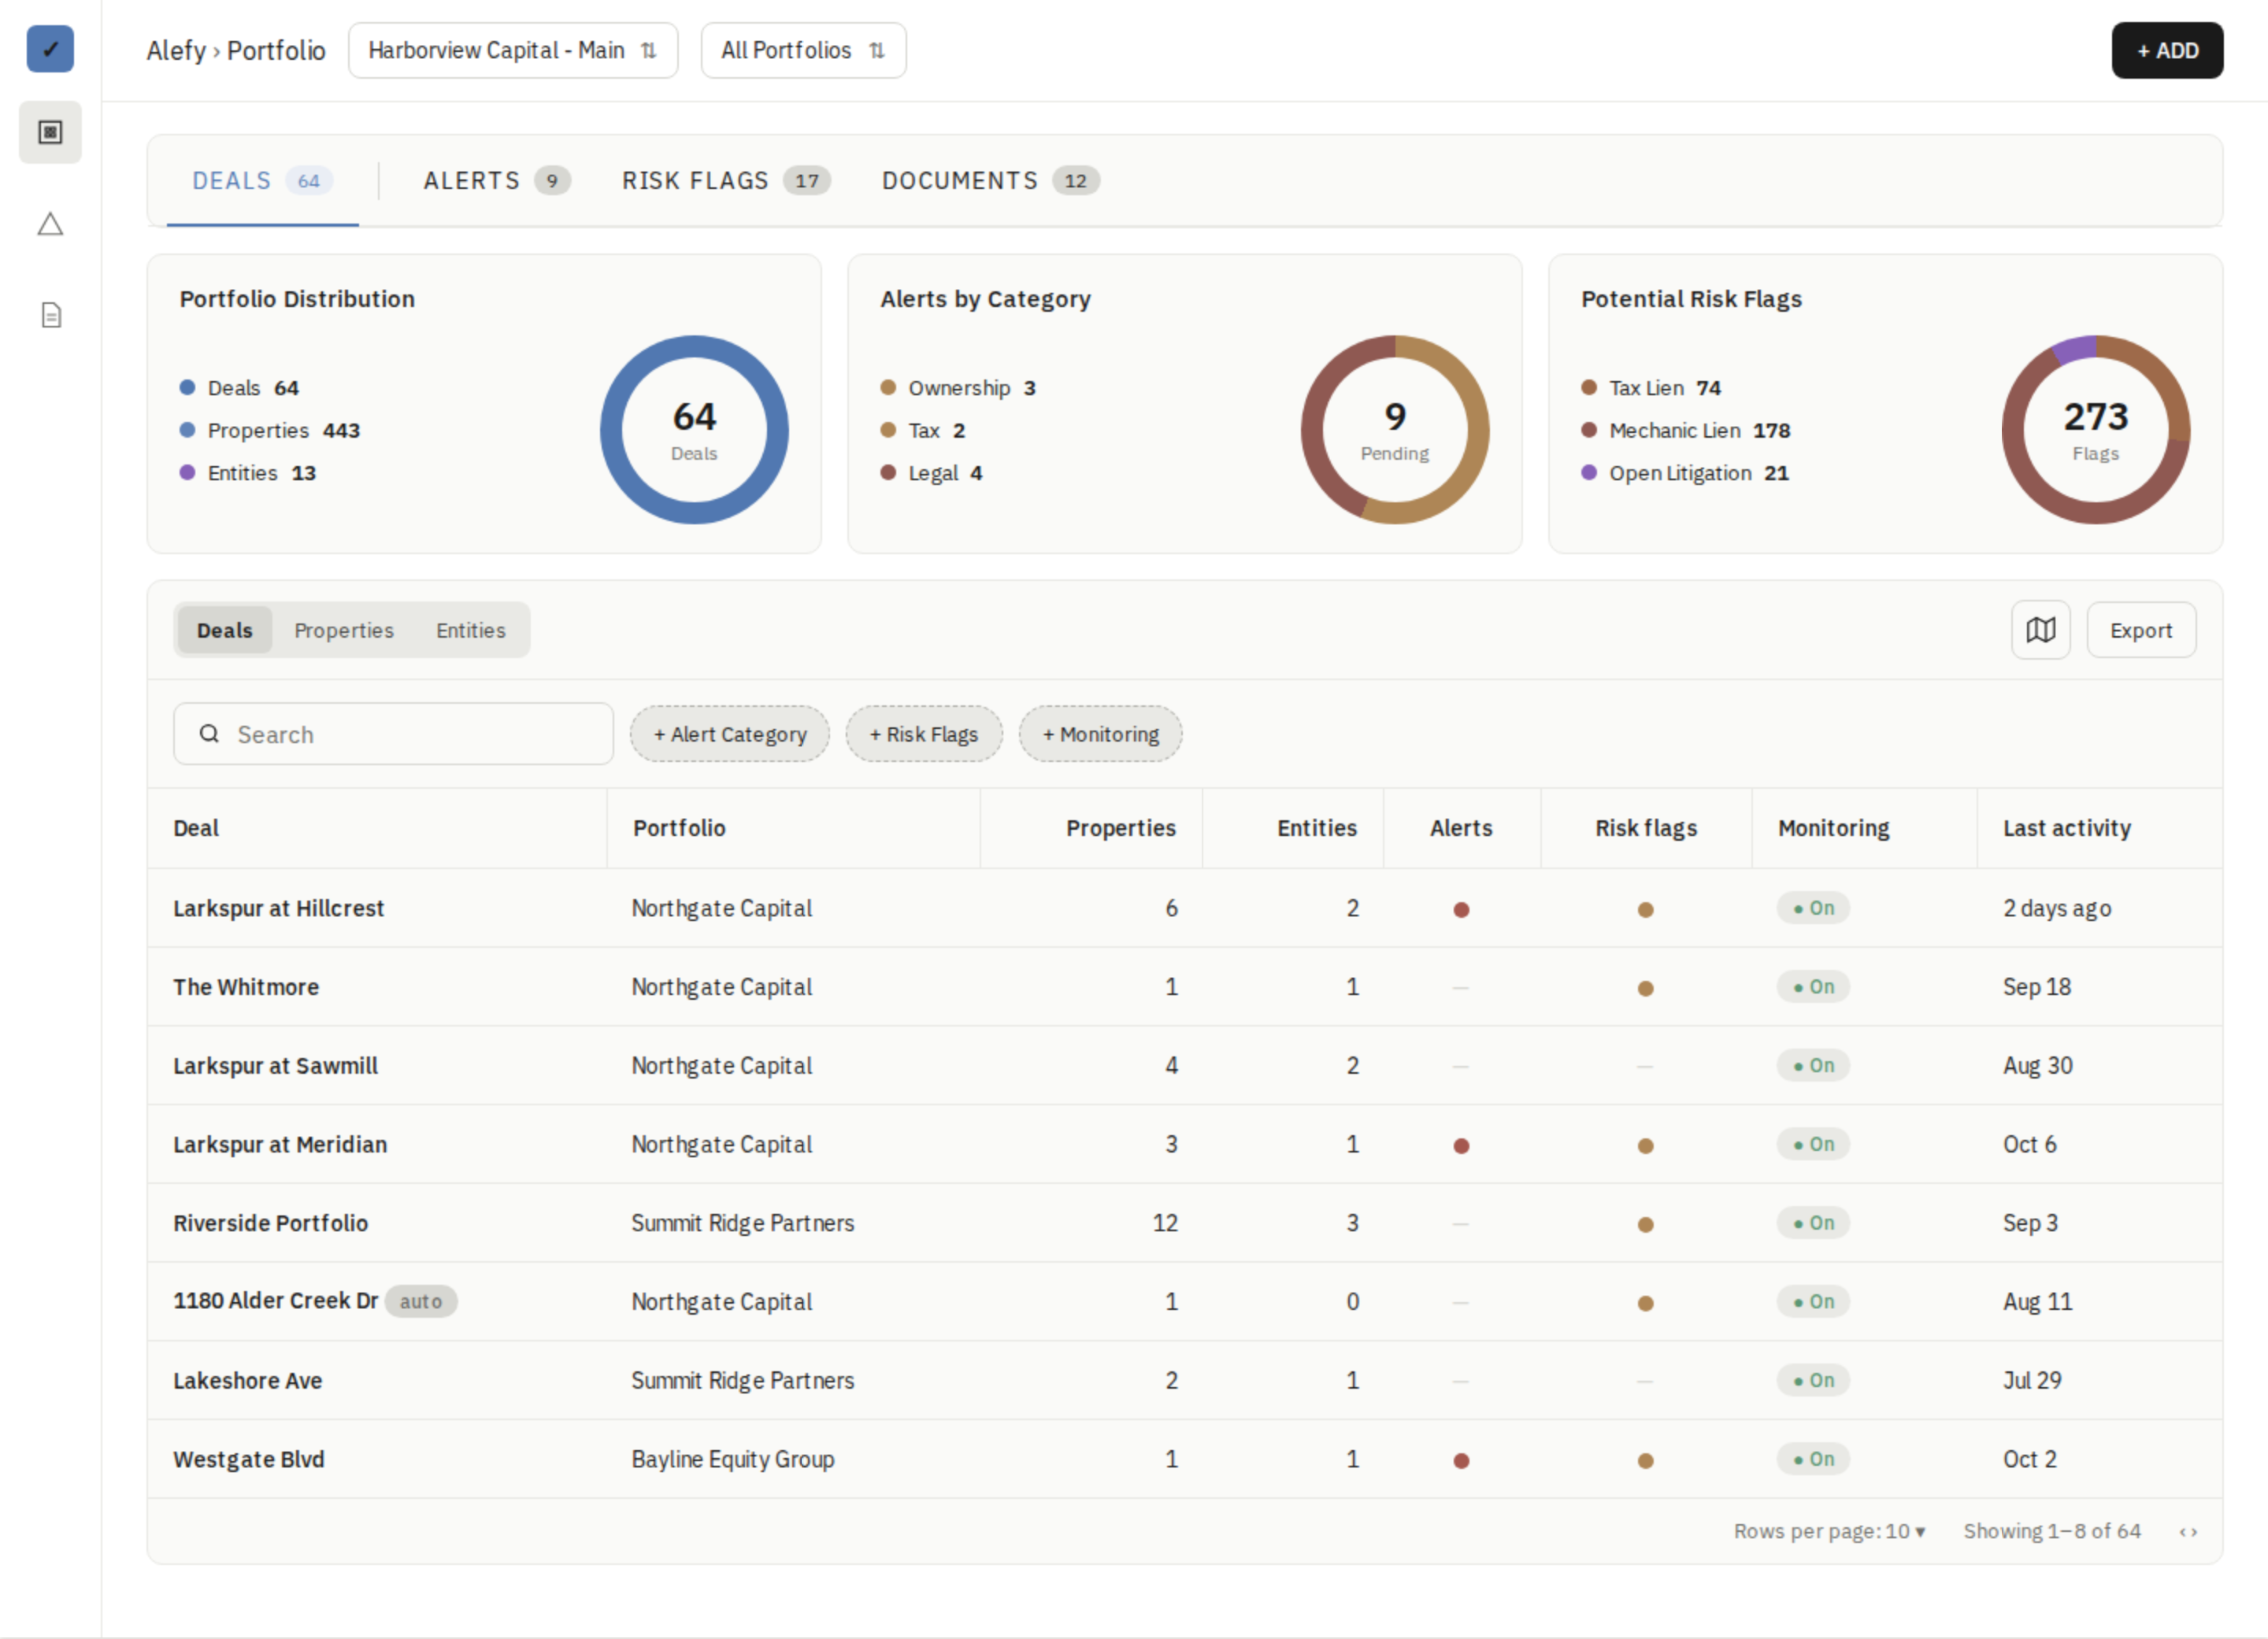
Task: Click risk flag dot for Riverside Portfolio
Action: [x=1645, y=1224]
